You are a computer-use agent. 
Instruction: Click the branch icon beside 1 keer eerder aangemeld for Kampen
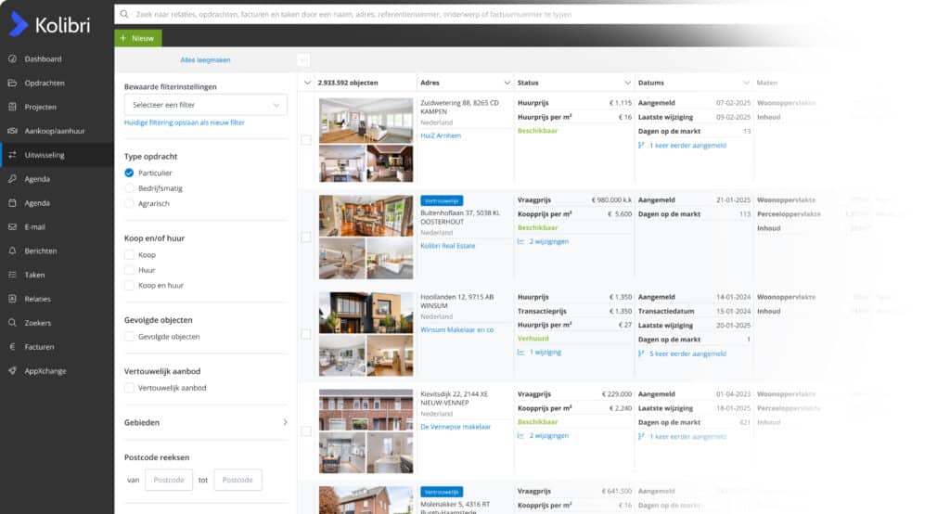(x=642, y=146)
